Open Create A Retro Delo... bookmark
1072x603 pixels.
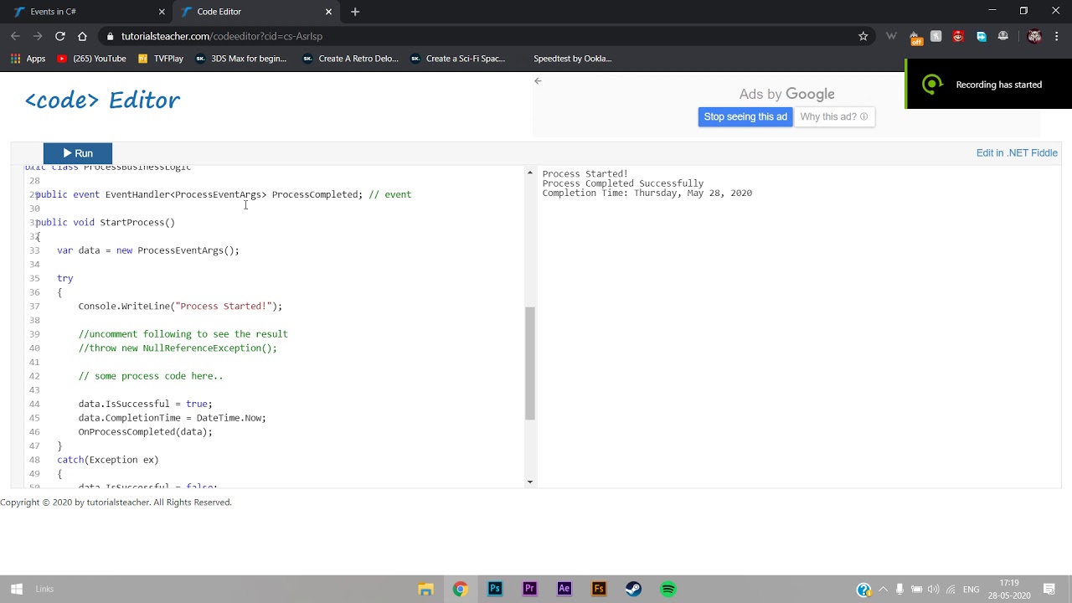coord(351,59)
